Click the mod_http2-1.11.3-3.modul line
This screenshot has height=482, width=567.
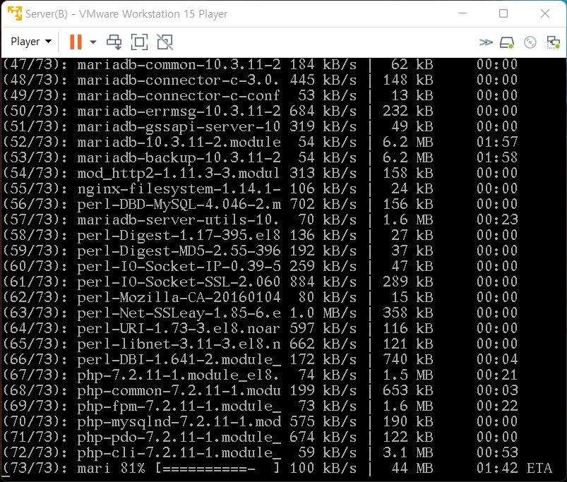pyautogui.click(x=261, y=173)
